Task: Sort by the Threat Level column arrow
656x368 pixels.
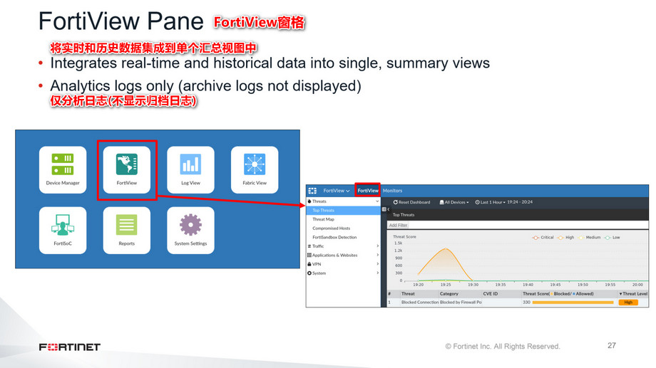Action: point(620,294)
